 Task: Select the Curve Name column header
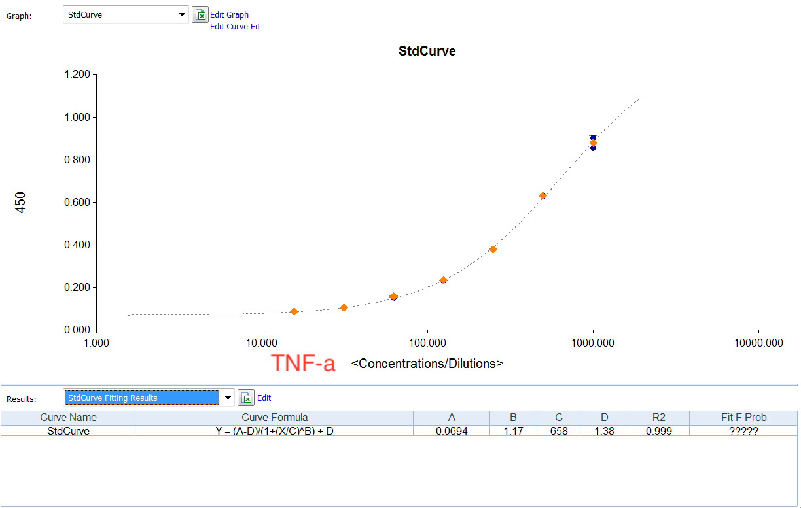point(68,418)
